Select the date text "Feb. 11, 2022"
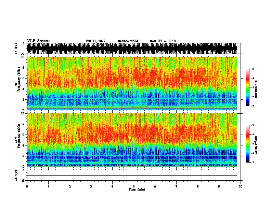271x209 pixels. coord(95,41)
